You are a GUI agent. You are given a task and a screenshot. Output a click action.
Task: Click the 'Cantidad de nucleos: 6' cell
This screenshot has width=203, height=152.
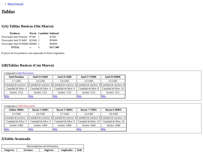pos(65,85)
